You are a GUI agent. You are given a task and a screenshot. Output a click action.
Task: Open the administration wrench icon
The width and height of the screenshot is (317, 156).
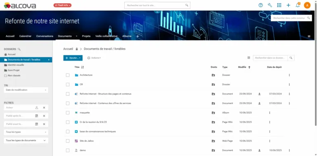270,5
